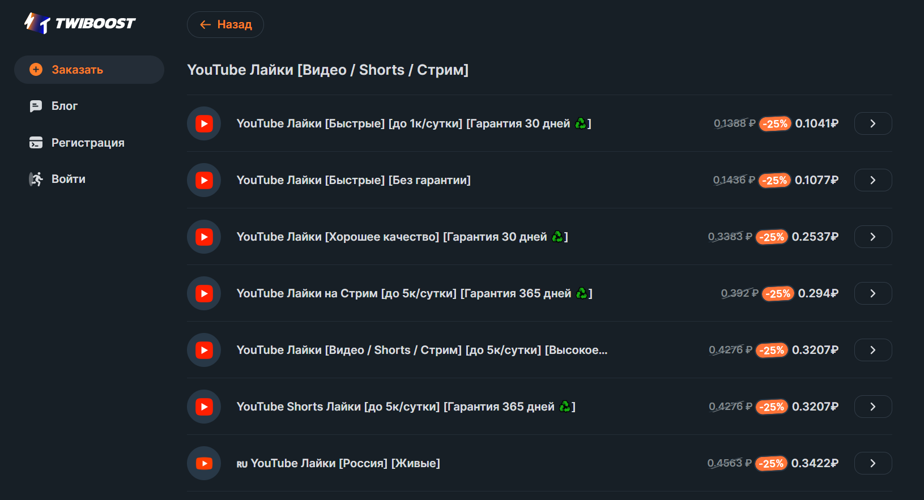Expand the 0.1041₽ service with its chevron
924x500 pixels.
[x=873, y=123]
